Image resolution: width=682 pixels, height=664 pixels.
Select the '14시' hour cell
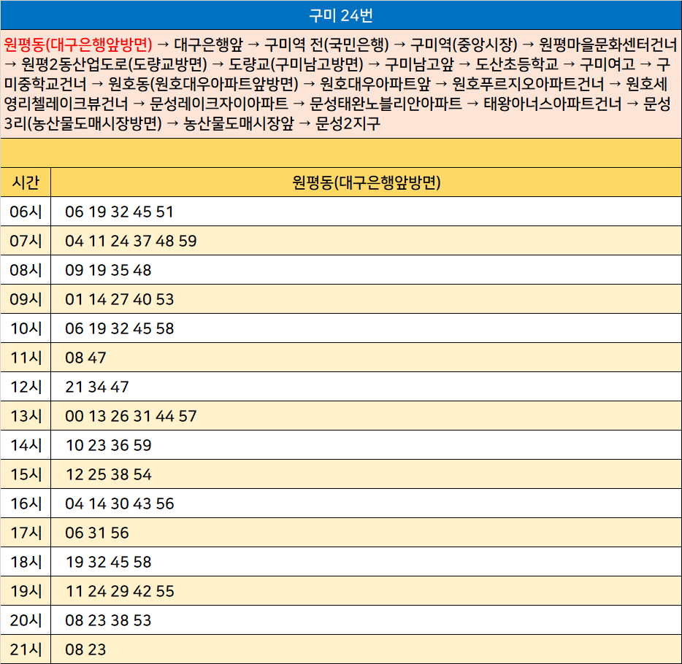(x=26, y=445)
